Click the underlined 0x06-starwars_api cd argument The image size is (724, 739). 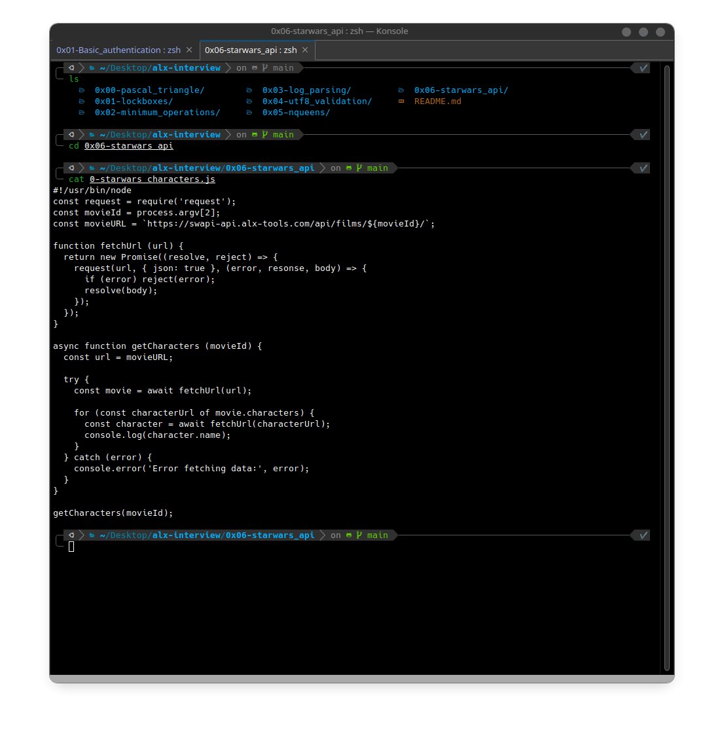(129, 145)
